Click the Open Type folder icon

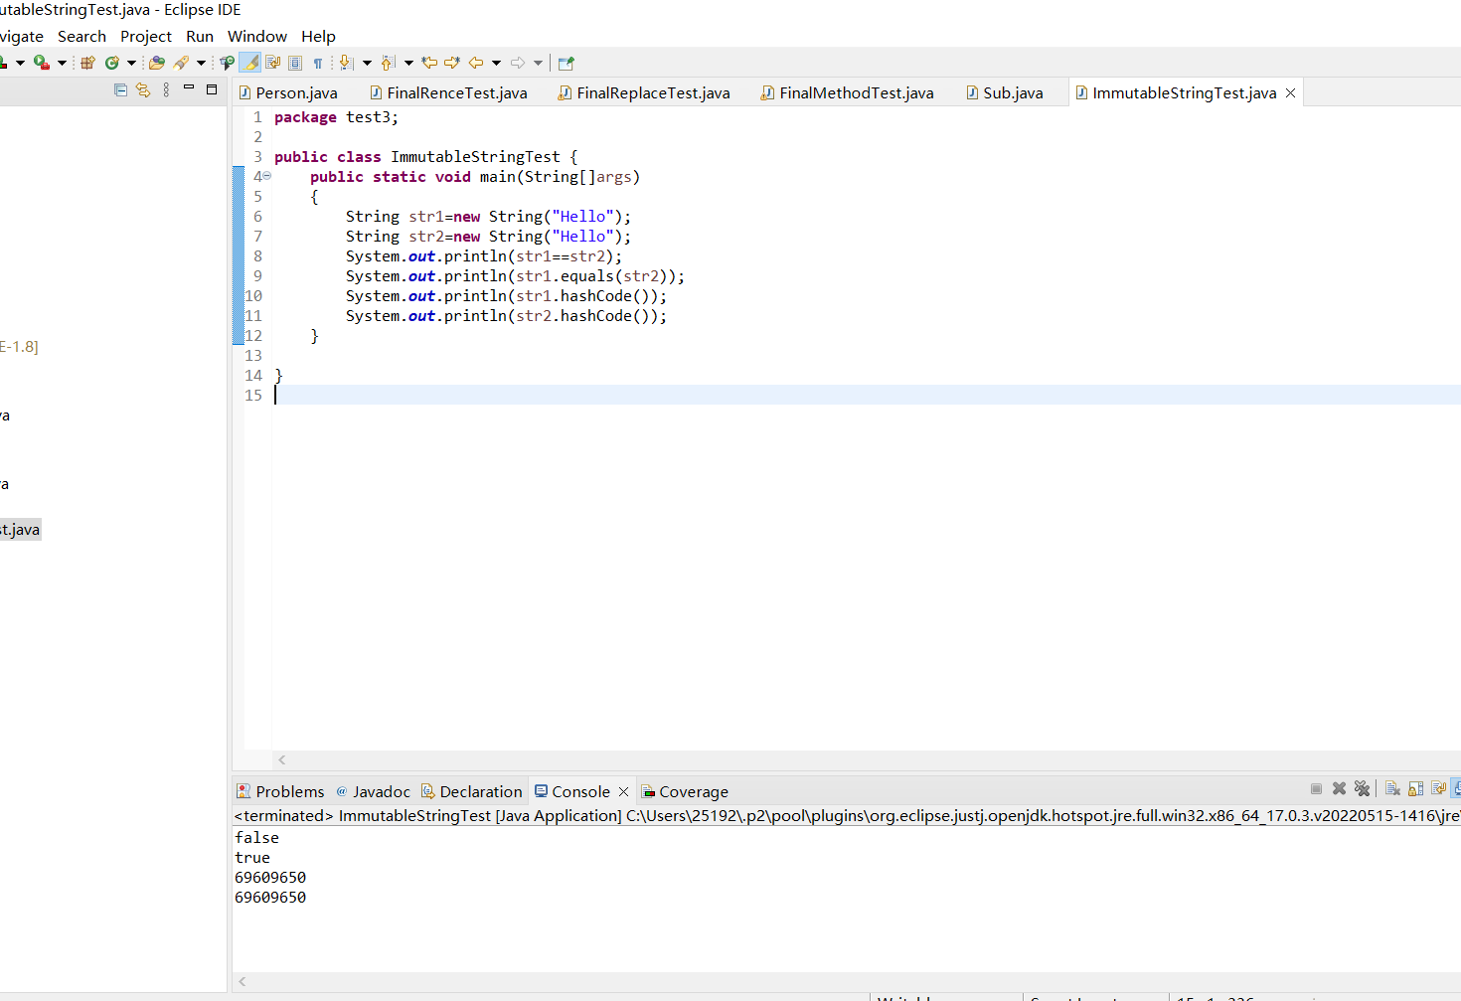click(156, 63)
